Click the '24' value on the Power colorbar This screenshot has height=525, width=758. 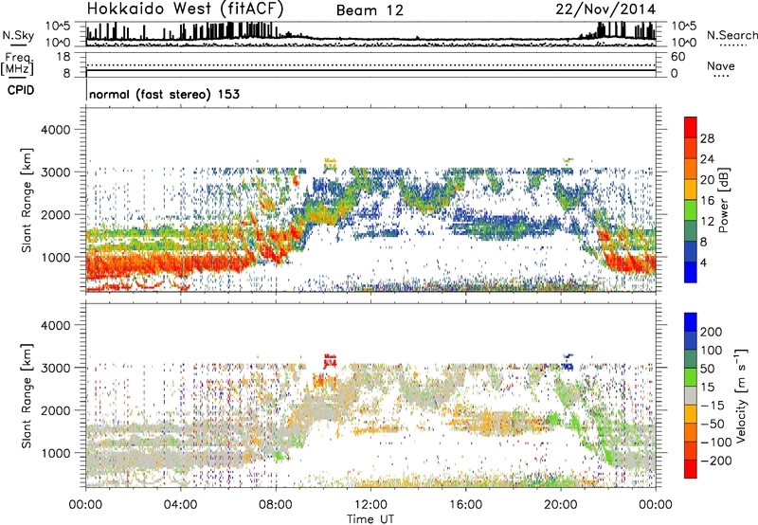click(x=707, y=159)
